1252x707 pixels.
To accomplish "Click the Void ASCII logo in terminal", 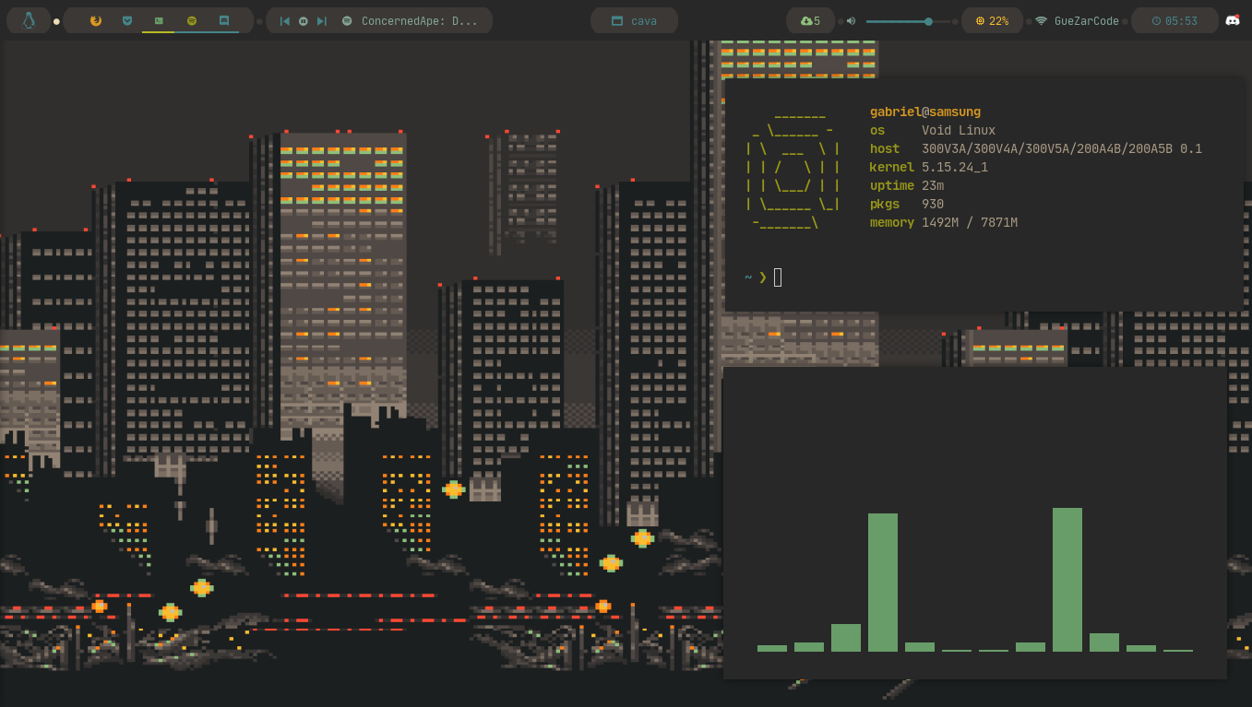I will (x=793, y=171).
